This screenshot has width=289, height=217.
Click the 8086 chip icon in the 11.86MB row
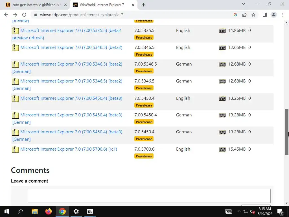click(x=222, y=31)
